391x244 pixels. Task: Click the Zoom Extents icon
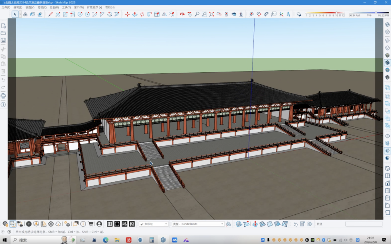click(x=211, y=14)
